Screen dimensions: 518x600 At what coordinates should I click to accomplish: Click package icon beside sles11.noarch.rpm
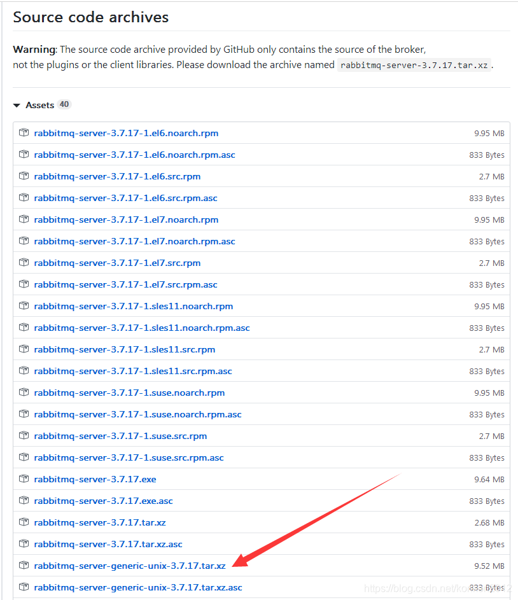[24, 306]
